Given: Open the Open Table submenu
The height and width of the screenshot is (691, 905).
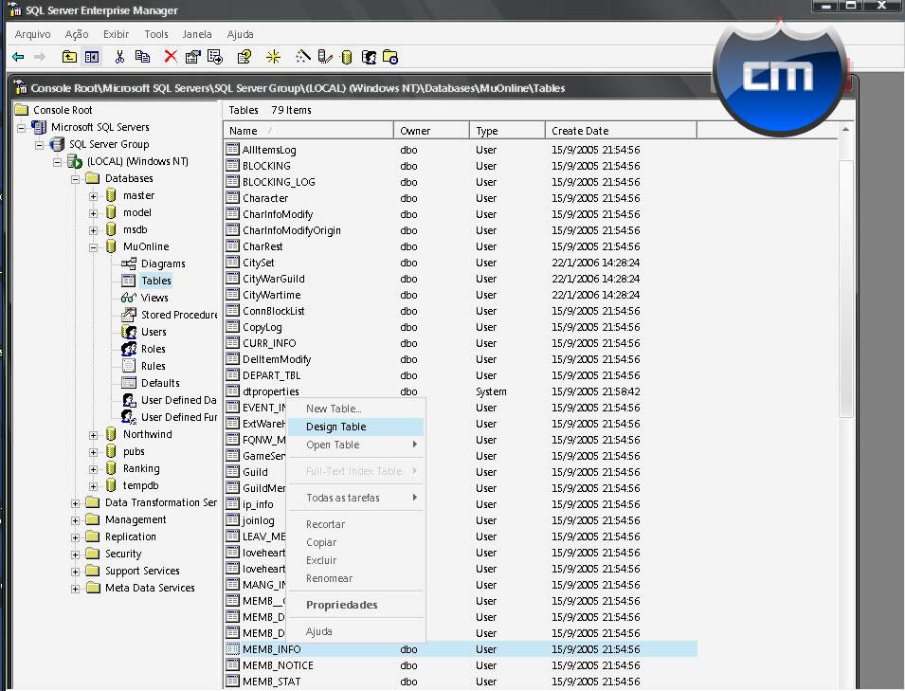Looking at the screenshot, I should (355, 445).
